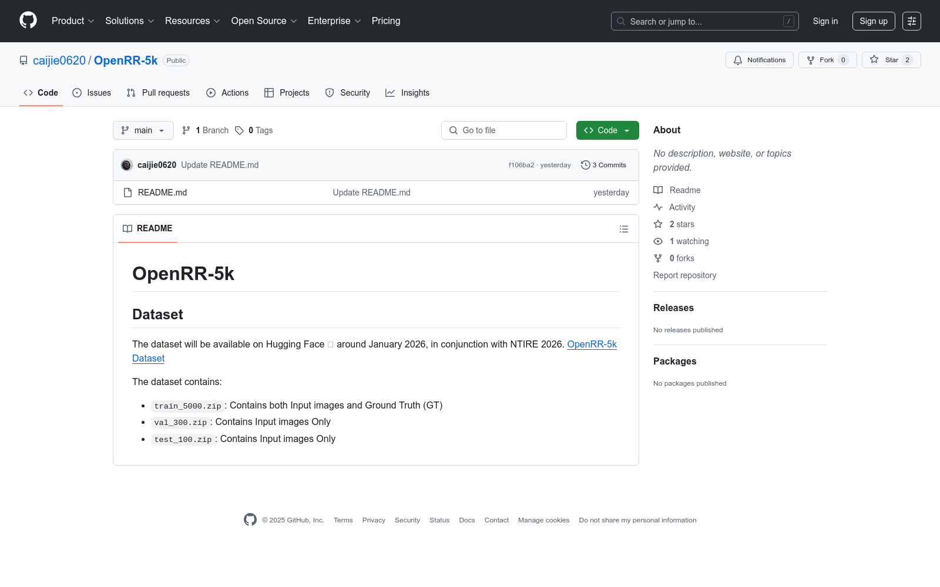Click the bell icon in Notifications
The width and height of the screenshot is (940, 587).
pos(738,60)
